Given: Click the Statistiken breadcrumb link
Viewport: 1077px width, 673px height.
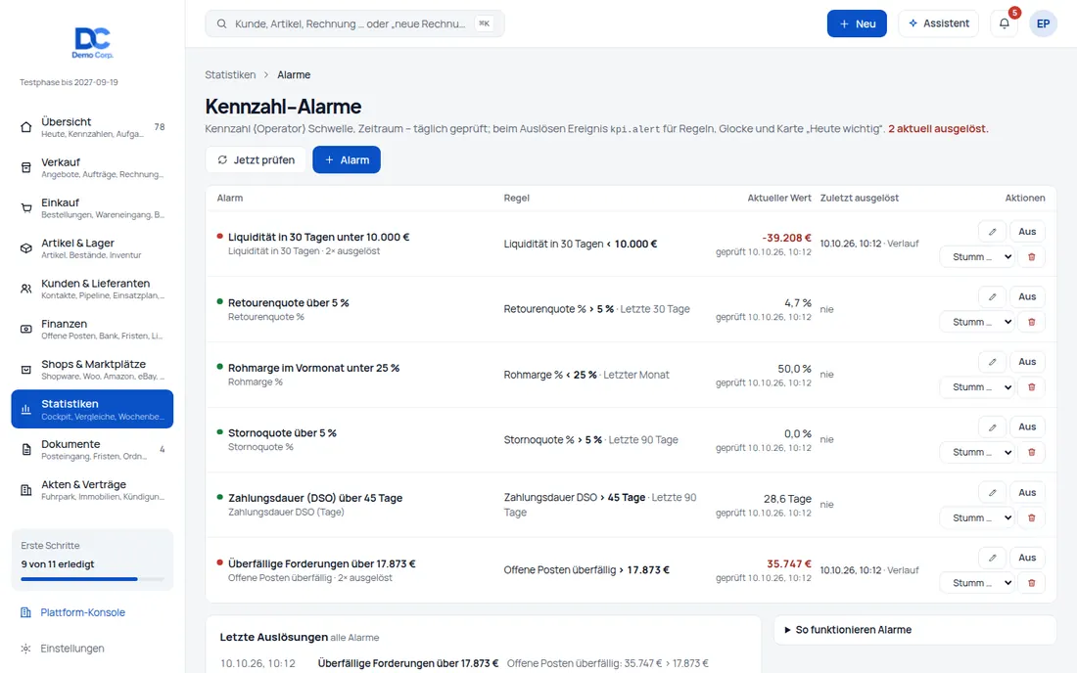Looking at the screenshot, I should 230,74.
